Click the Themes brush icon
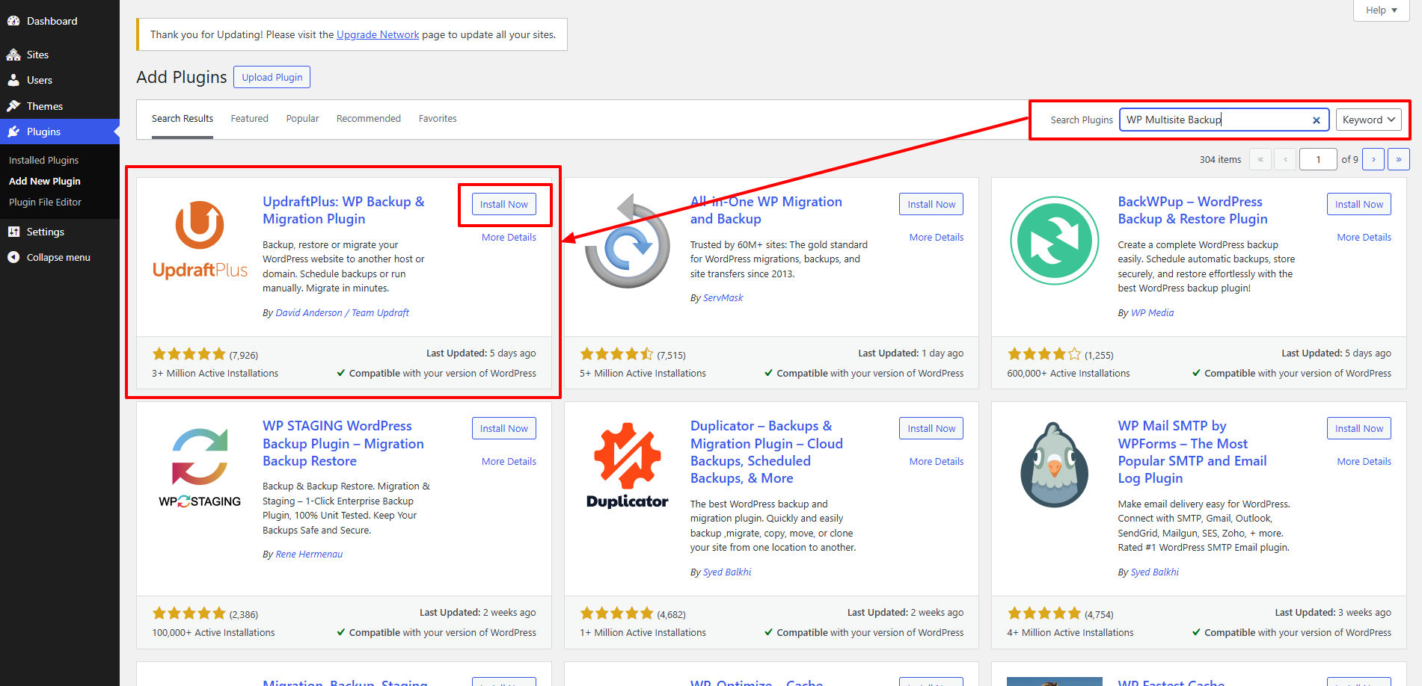The height and width of the screenshot is (686, 1422). [x=13, y=106]
